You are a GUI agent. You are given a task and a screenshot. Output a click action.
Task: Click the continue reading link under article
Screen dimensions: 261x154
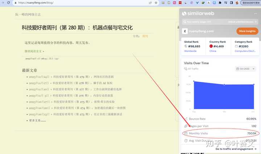coord(34,51)
